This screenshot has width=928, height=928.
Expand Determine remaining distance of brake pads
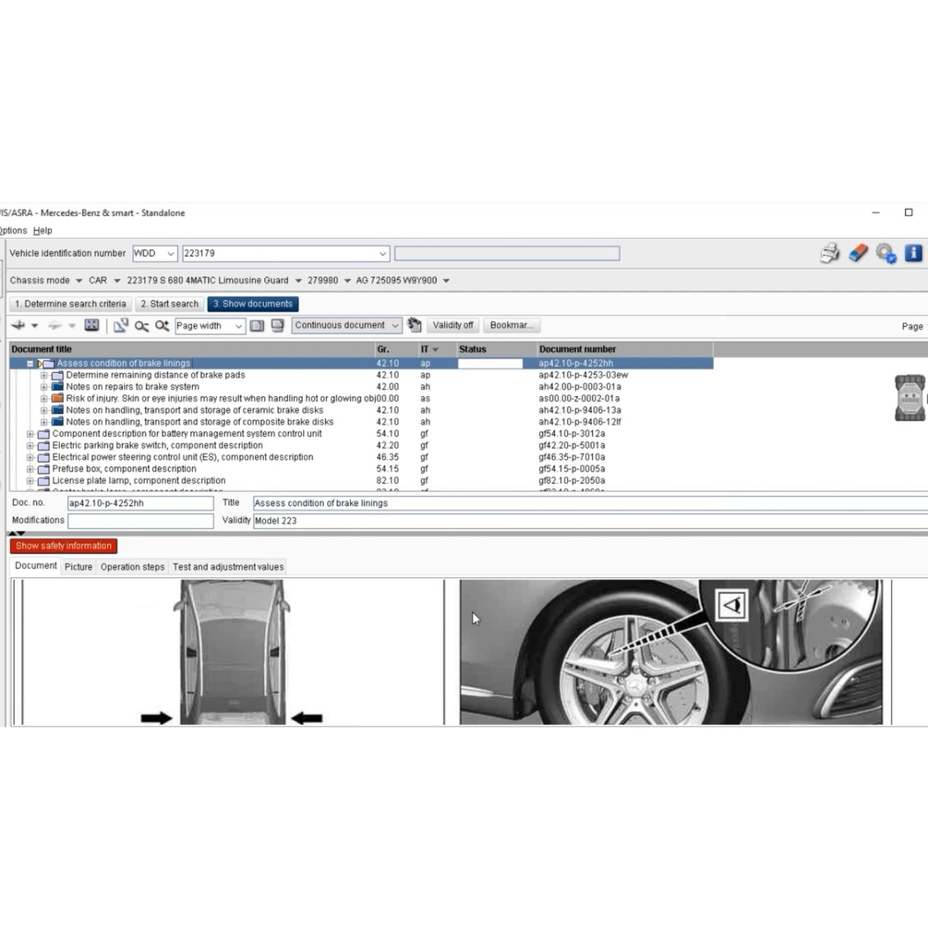(x=43, y=375)
